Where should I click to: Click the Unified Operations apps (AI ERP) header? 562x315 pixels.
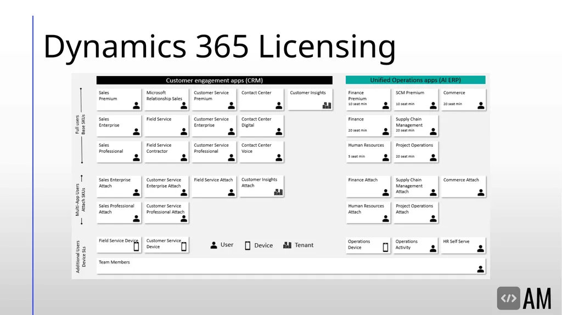pos(415,80)
